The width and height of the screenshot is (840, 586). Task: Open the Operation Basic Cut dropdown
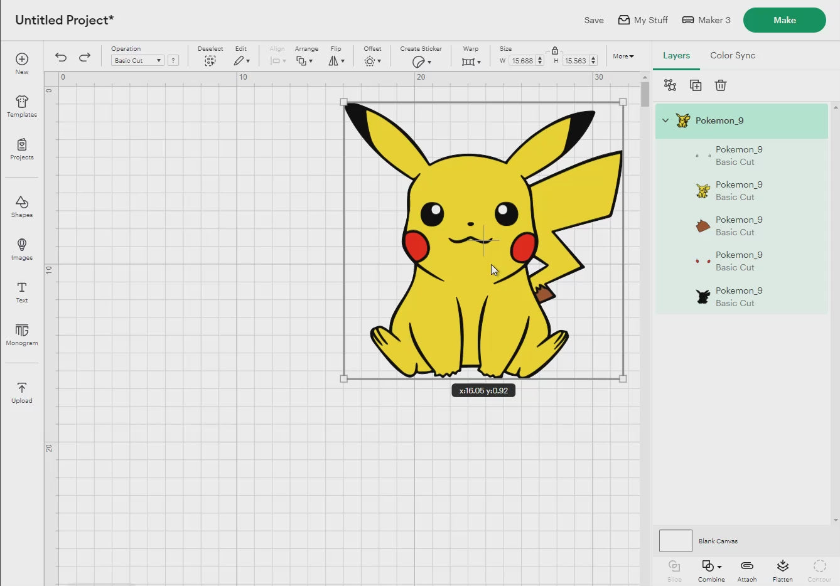click(137, 60)
